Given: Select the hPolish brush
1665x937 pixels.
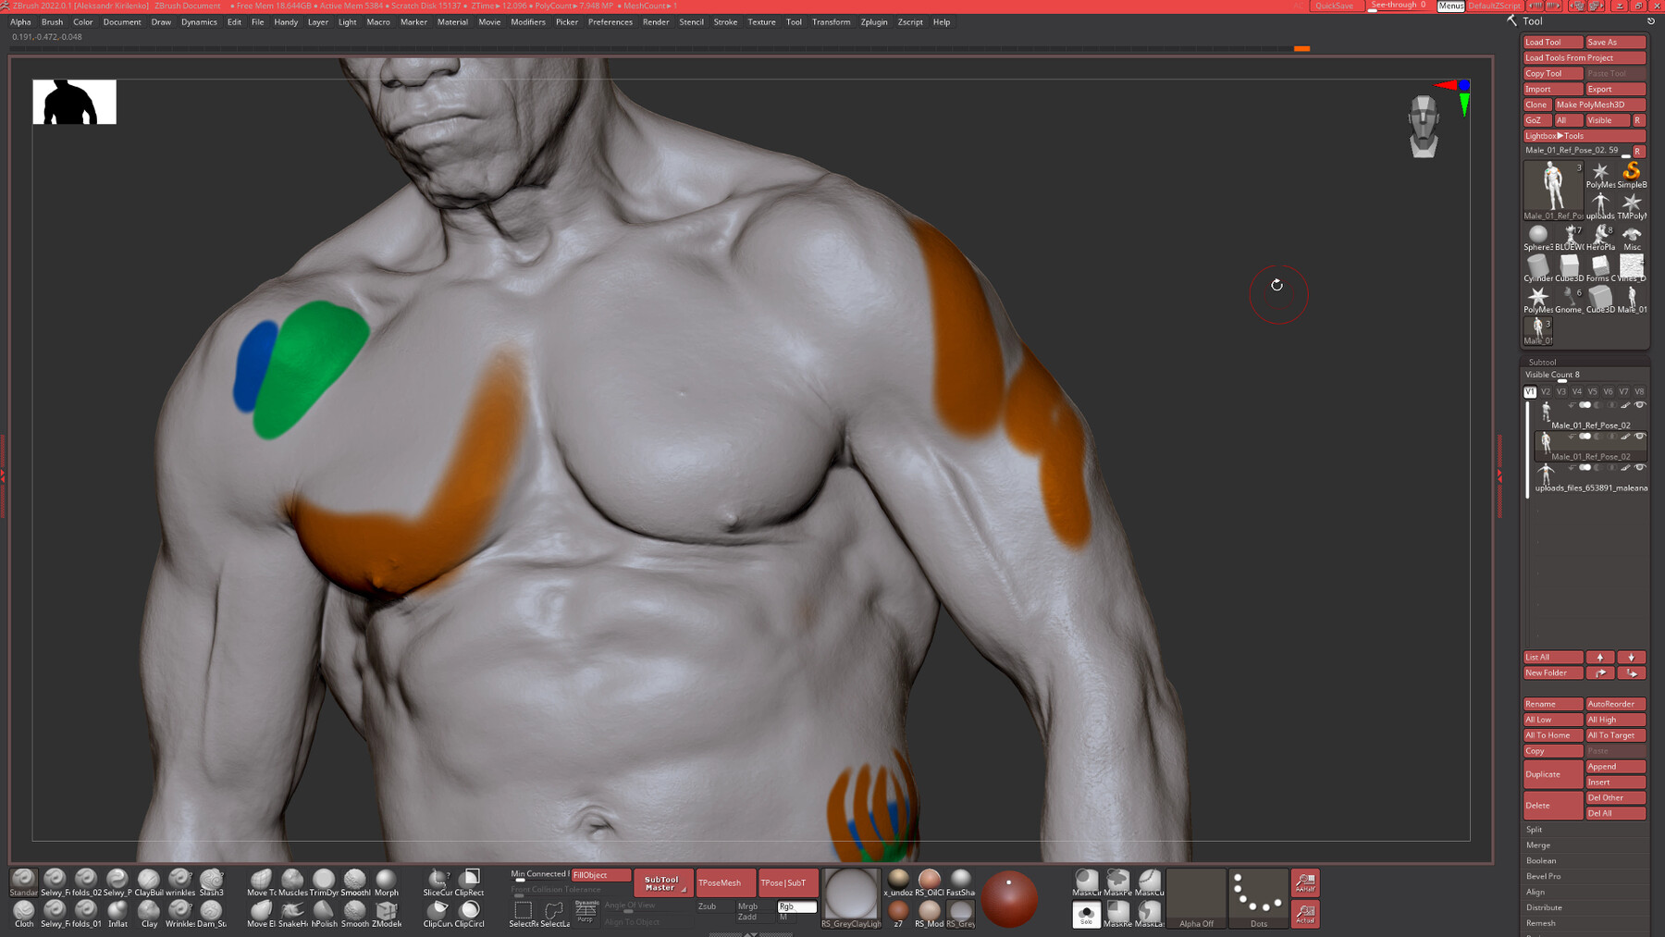Looking at the screenshot, I should (x=324, y=911).
